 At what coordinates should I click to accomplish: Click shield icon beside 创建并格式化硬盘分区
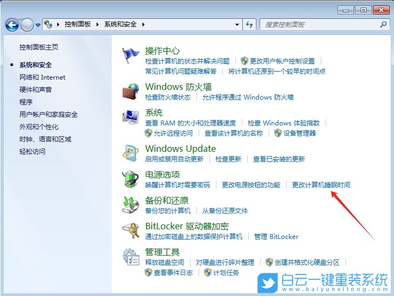pyautogui.click(x=269, y=262)
